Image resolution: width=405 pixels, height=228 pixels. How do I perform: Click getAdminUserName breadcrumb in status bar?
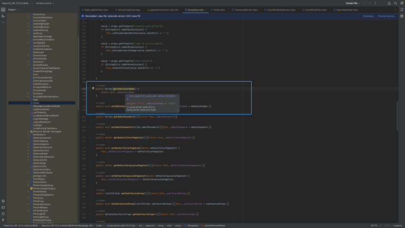[x=213, y=226]
